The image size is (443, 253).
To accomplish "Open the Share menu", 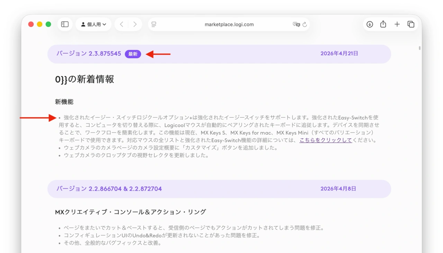I will click(383, 24).
